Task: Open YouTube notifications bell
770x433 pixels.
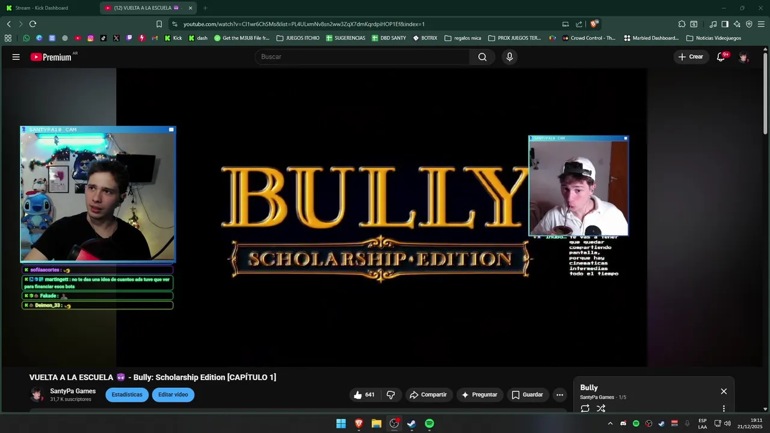Action: (721, 57)
